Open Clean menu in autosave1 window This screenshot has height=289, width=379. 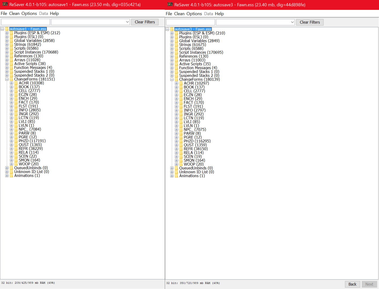pos(14,13)
